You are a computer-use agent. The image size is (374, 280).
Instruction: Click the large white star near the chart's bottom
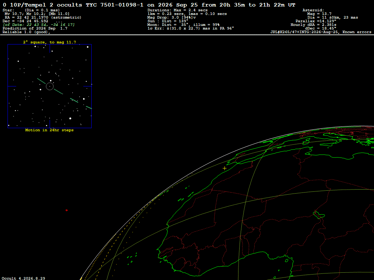click(x=70, y=118)
